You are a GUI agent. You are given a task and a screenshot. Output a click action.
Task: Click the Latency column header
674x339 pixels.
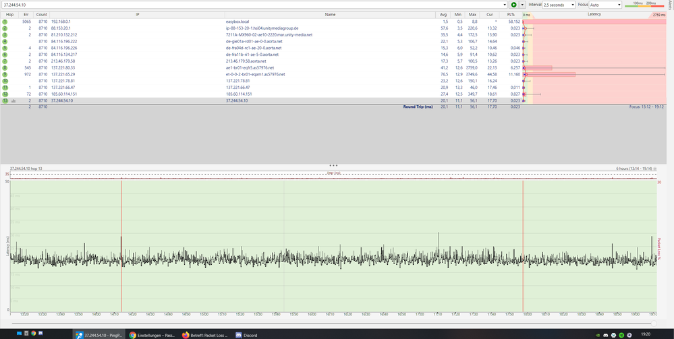pyautogui.click(x=594, y=14)
